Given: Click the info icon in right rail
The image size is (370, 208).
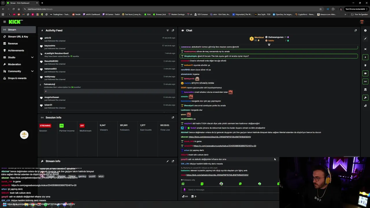Looking at the screenshot, I should (365, 30).
